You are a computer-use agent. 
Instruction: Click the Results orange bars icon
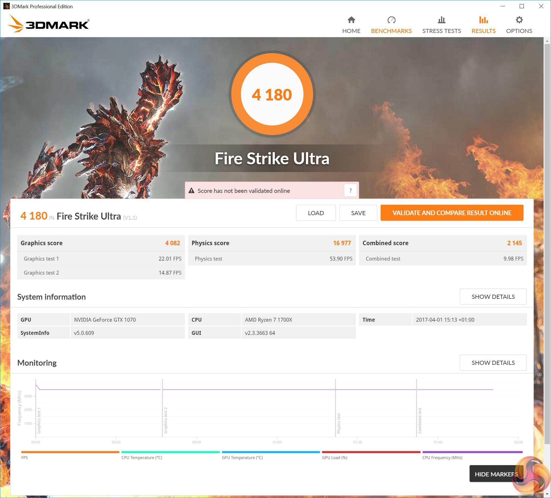[x=483, y=20]
